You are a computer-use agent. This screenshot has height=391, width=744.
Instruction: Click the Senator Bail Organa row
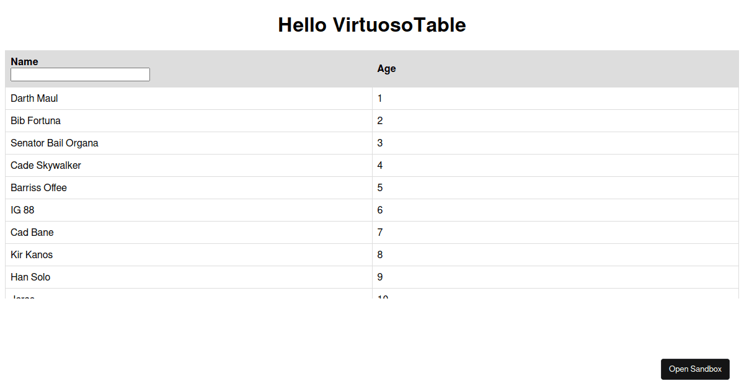(x=54, y=143)
